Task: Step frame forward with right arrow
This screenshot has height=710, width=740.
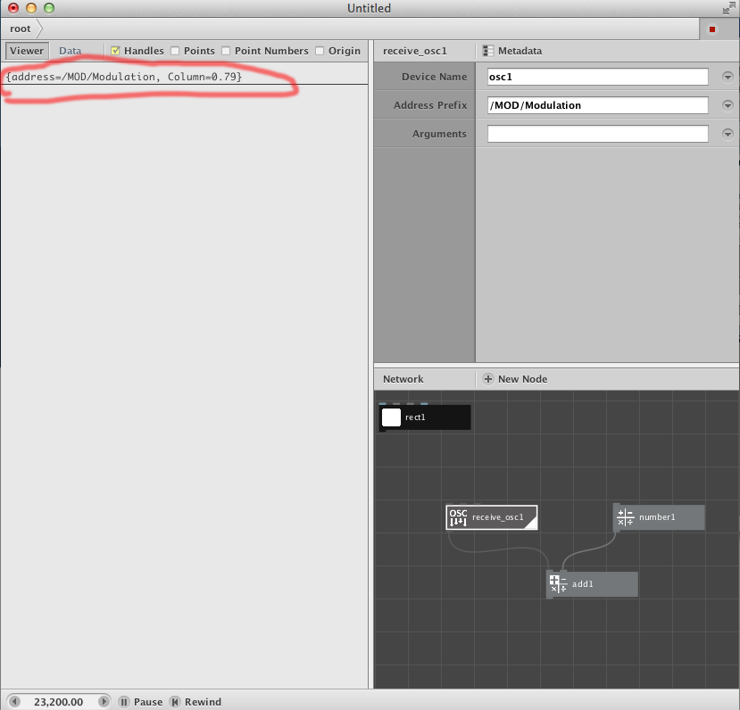Action: [104, 702]
